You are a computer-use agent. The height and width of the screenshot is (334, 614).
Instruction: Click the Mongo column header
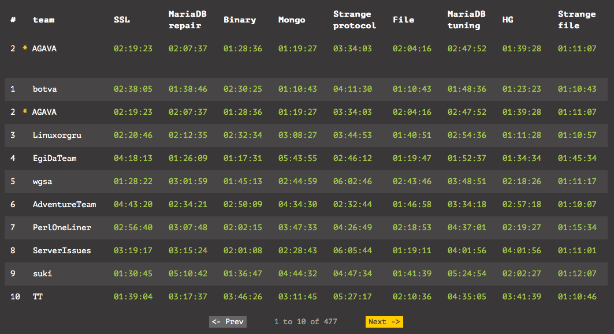pos(291,20)
